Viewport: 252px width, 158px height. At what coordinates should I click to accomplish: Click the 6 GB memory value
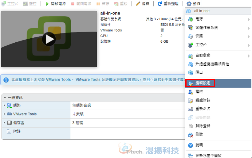coord(164,41)
